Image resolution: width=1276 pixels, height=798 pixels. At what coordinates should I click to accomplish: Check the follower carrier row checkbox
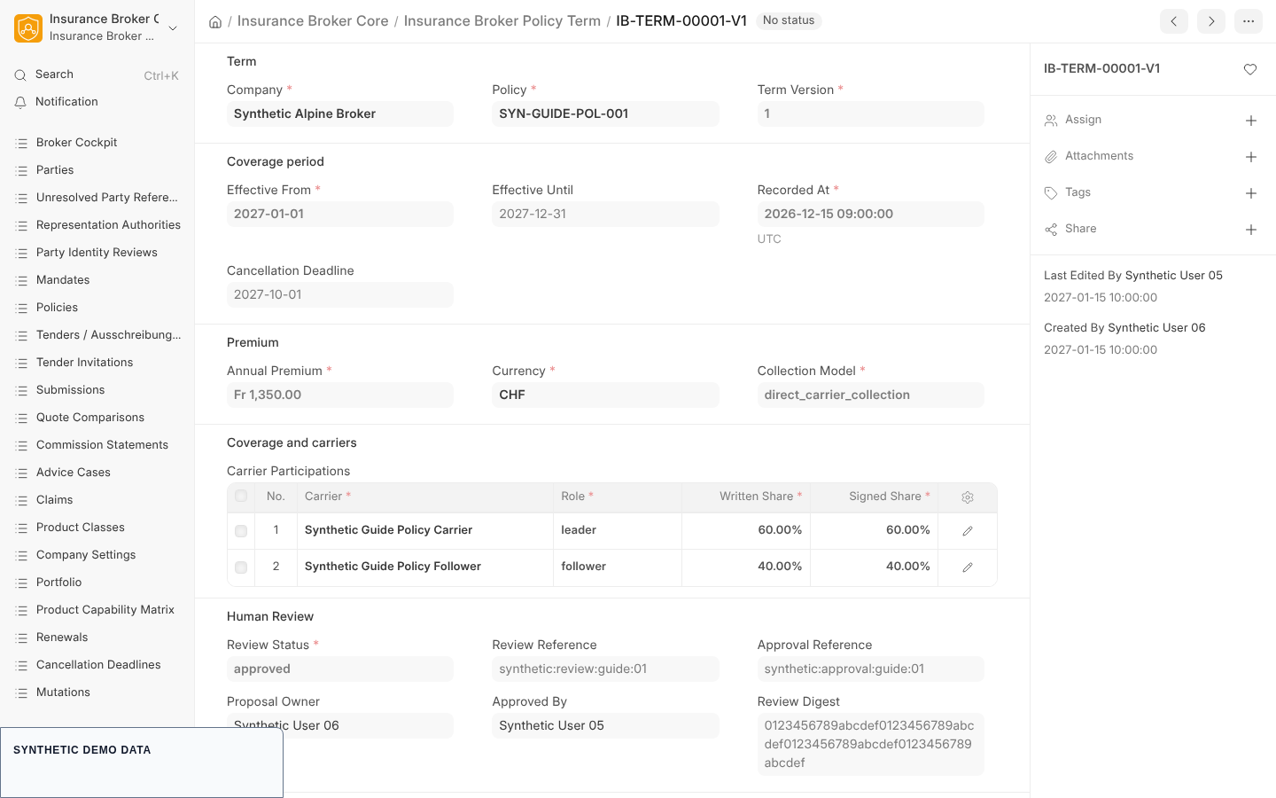(241, 567)
